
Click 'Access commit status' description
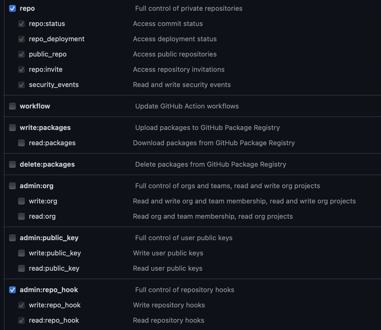click(x=168, y=24)
